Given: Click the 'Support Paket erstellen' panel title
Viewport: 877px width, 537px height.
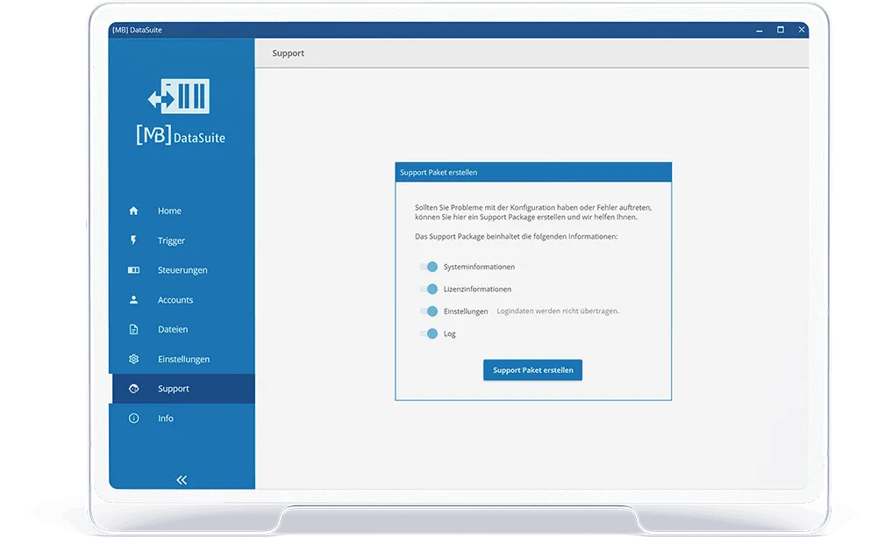Looking at the screenshot, I should [438, 172].
